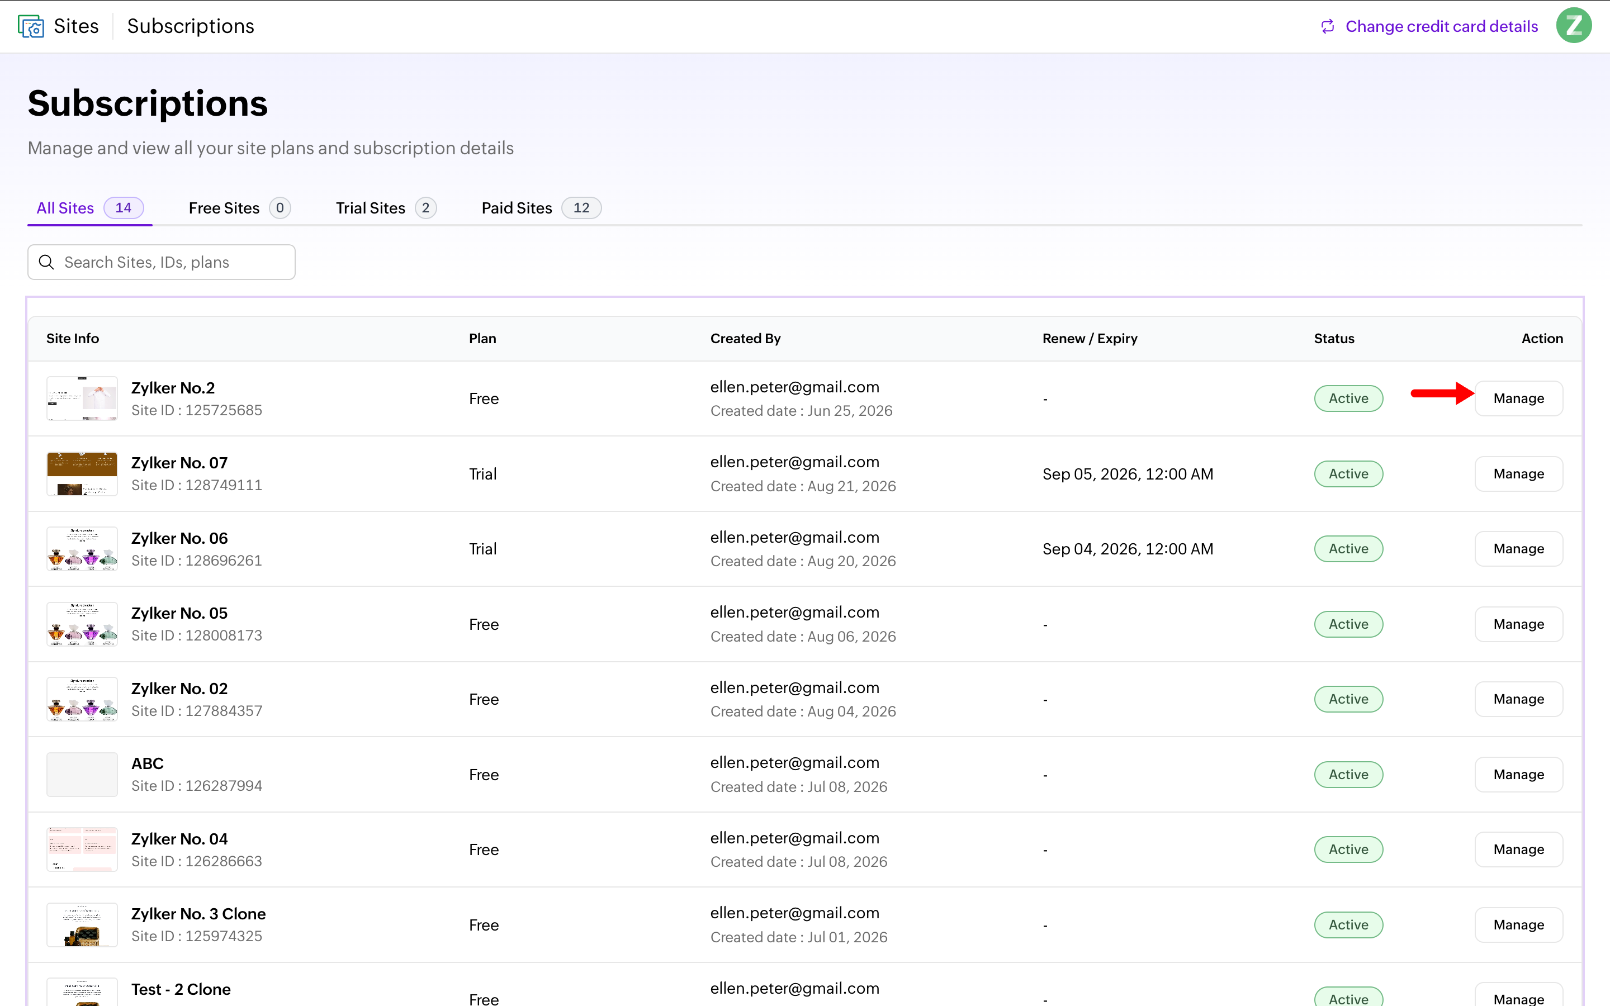Switch to the All Sites tab
The width and height of the screenshot is (1610, 1006).
(x=90, y=208)
